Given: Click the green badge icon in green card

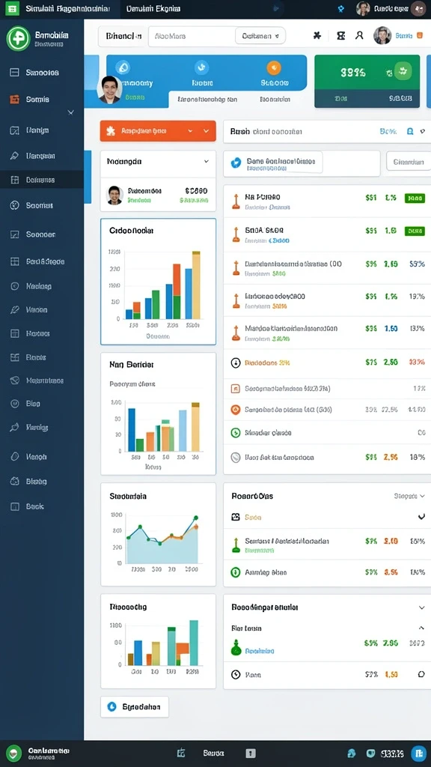Looking at the screenshot, I should point(403,71).
